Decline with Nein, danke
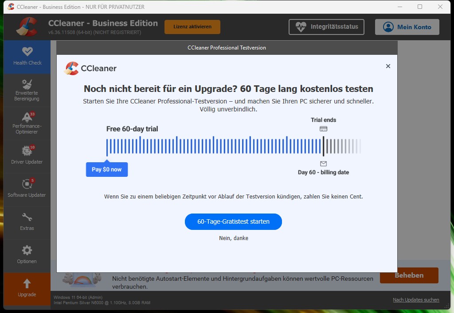The height and width of the screenshot is (313, 454). (234, 238)
